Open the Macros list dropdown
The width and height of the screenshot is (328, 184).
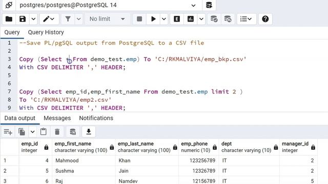246,19
